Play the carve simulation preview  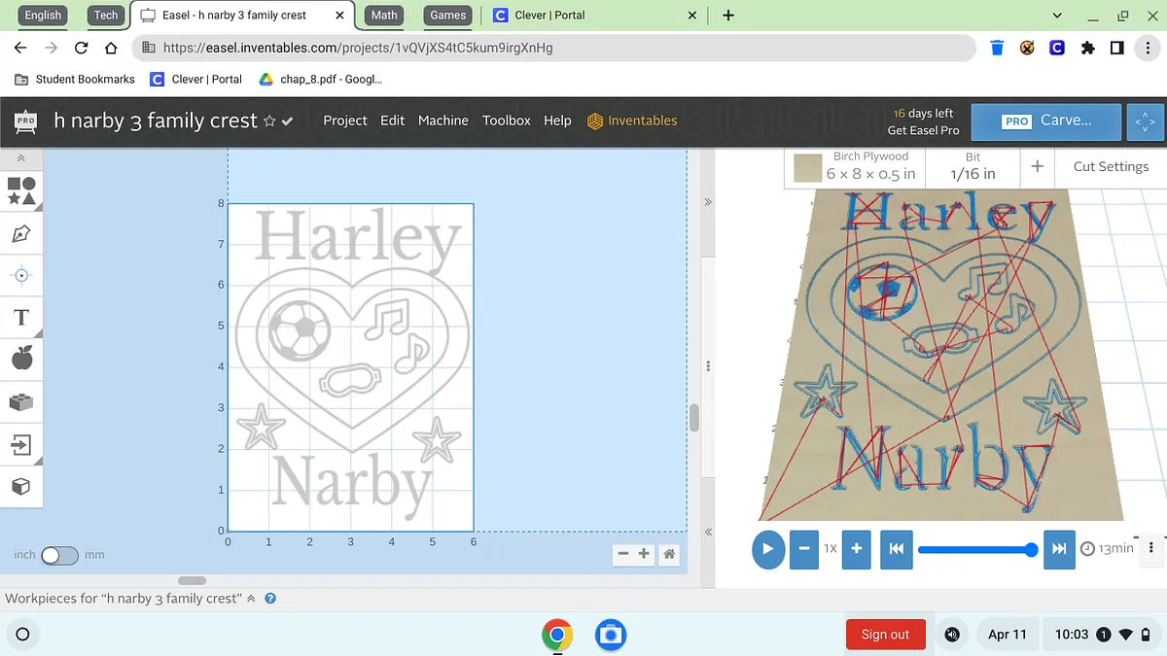[x=767, y=549]
